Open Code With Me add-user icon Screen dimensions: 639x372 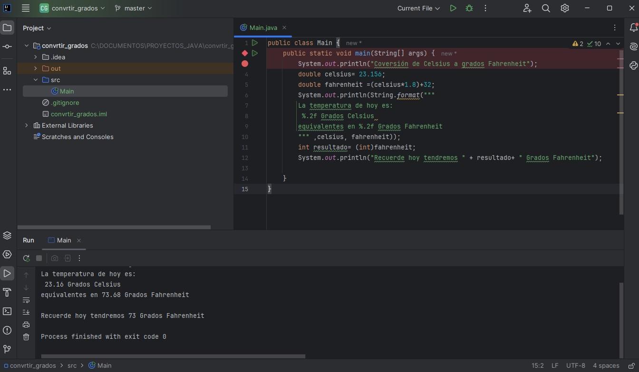point(527,8)
